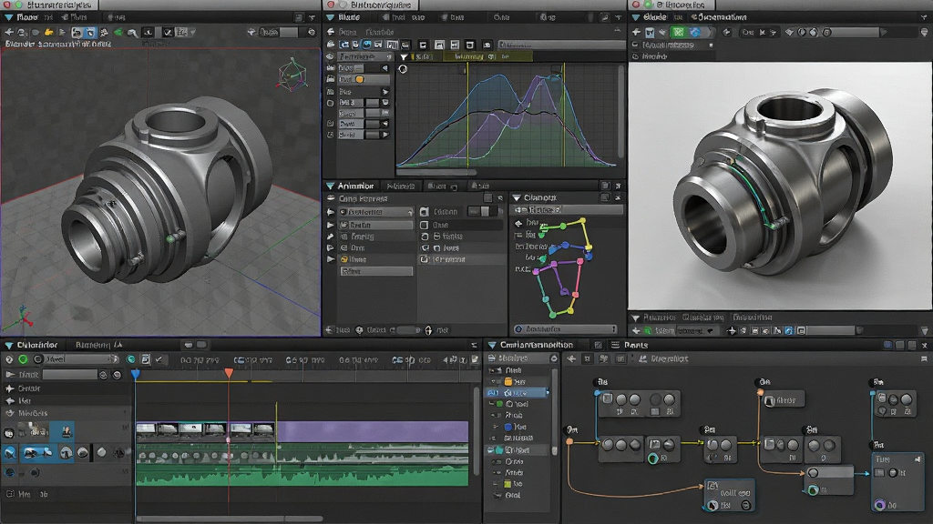Collapse the Floor viewport panel with its header triangle
This screenshot has width=933, height=524.
click(9, 18)
